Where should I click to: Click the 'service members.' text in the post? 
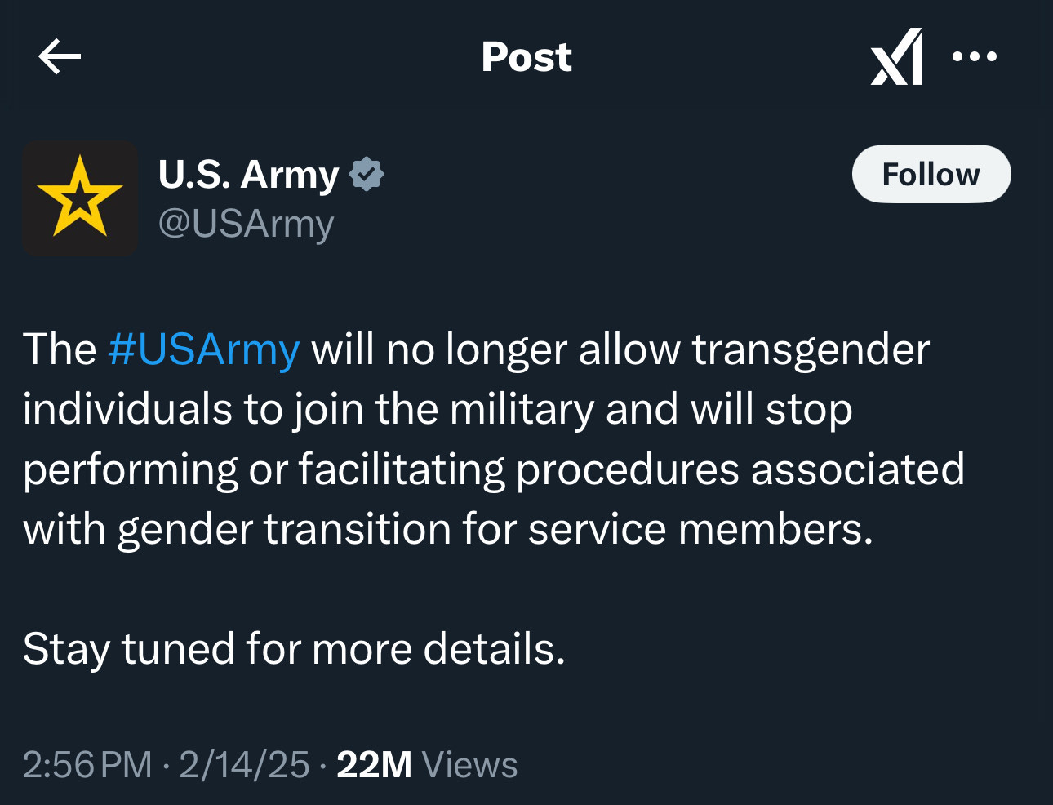[x=700, y=529]
